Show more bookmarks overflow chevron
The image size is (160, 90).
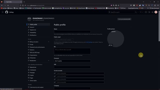coord(148,8)
